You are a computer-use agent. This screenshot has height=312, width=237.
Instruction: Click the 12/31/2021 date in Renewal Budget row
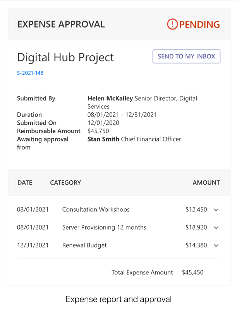[x=33, y=245]
